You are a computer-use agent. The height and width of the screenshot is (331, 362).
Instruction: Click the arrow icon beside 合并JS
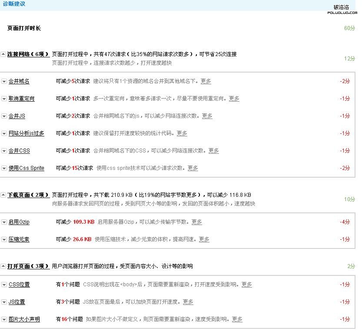(4, 116)
